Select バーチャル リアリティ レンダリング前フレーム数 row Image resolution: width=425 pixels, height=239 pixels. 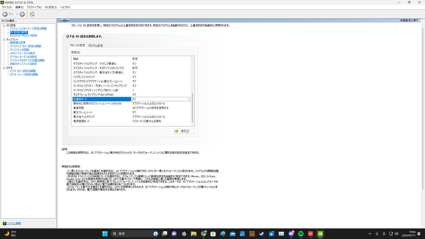131,90
